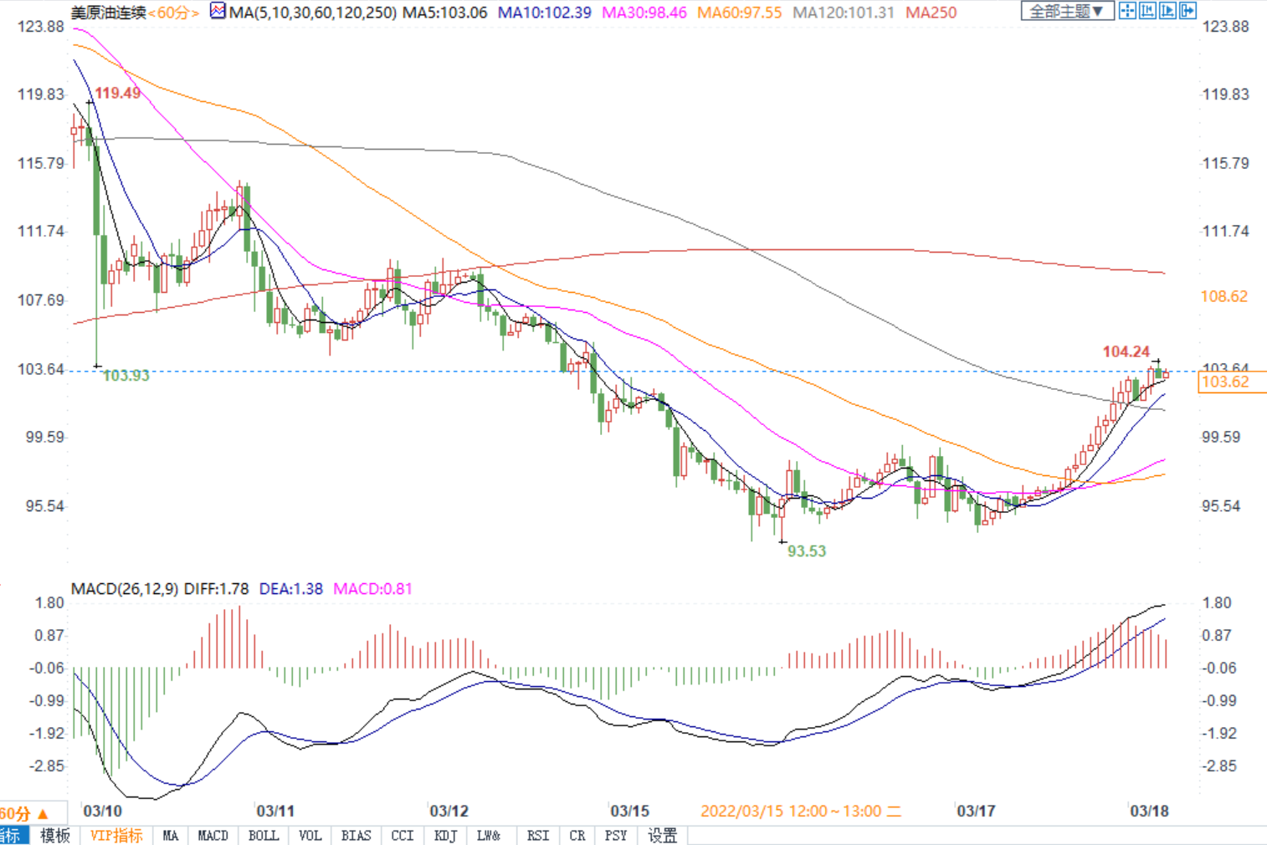
Task: Open the 全部主题 theme dropdown
Action: point(1066,11)
